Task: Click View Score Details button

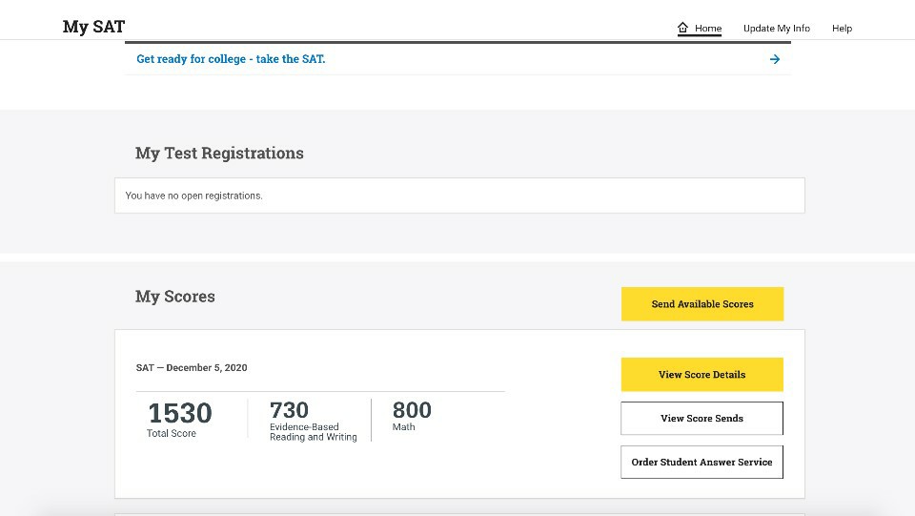Action: (702, 374)
